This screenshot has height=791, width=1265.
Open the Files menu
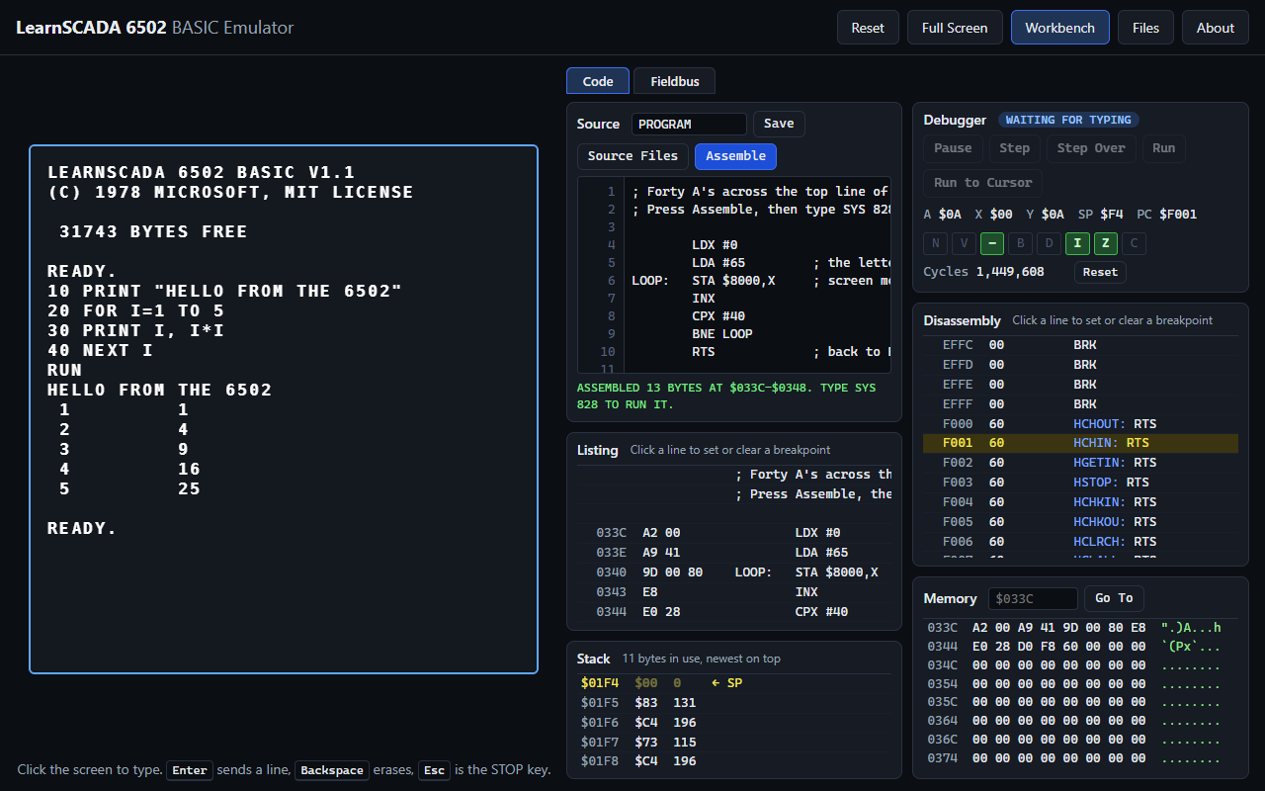pos(1145,28)
